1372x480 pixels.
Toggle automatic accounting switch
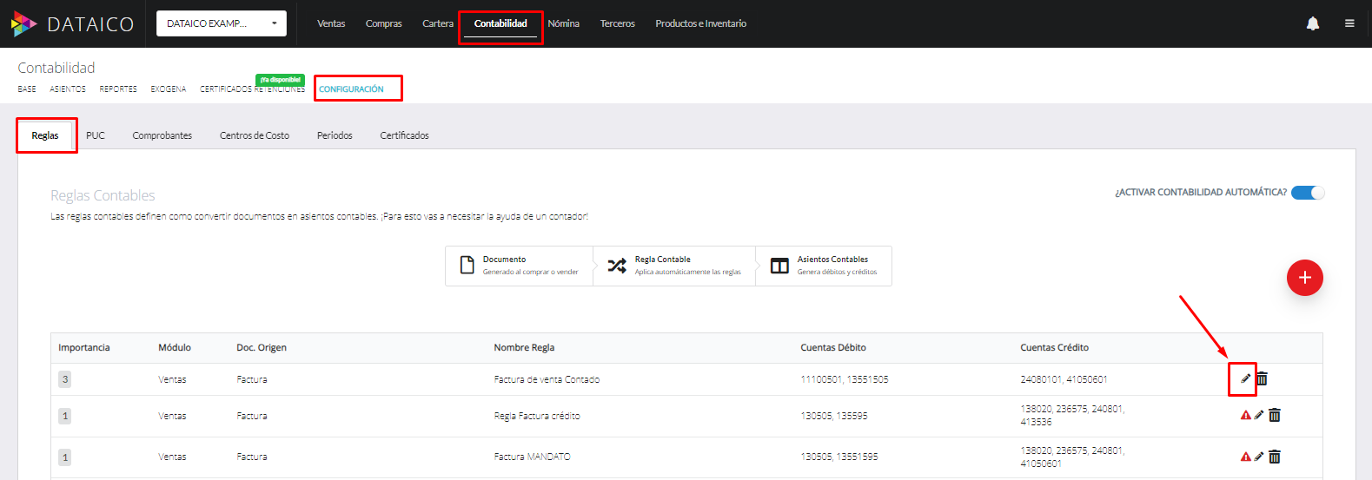(x=1307, y=193)
